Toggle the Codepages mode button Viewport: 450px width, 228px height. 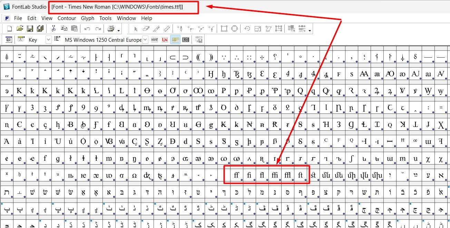coord(175,40)
